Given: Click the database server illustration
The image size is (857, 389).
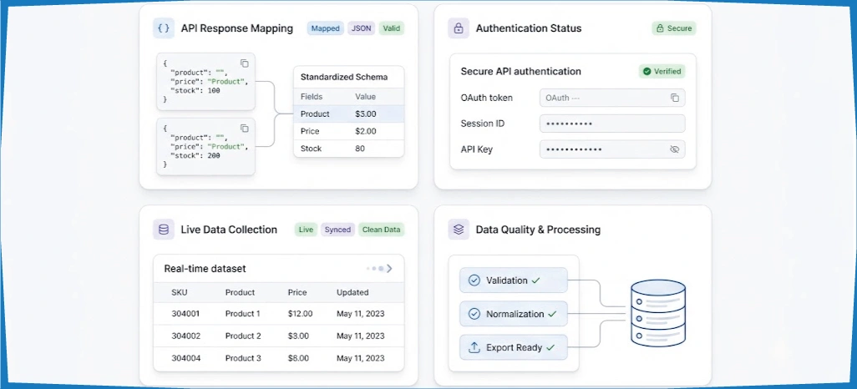Looking at the screenshot, I should tap(657, 313).
